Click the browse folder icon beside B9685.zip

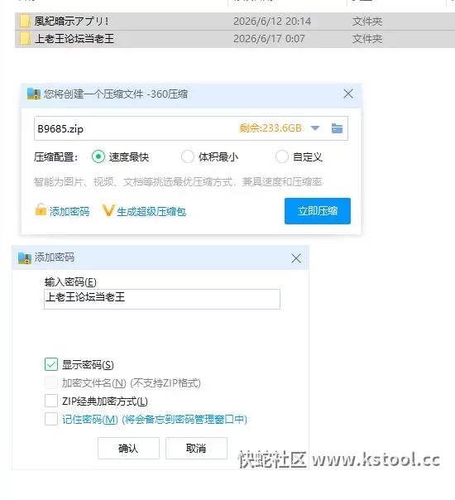coord(337,128)
